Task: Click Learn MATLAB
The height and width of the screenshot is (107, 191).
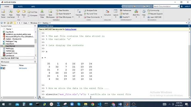Action: (154, 17)
